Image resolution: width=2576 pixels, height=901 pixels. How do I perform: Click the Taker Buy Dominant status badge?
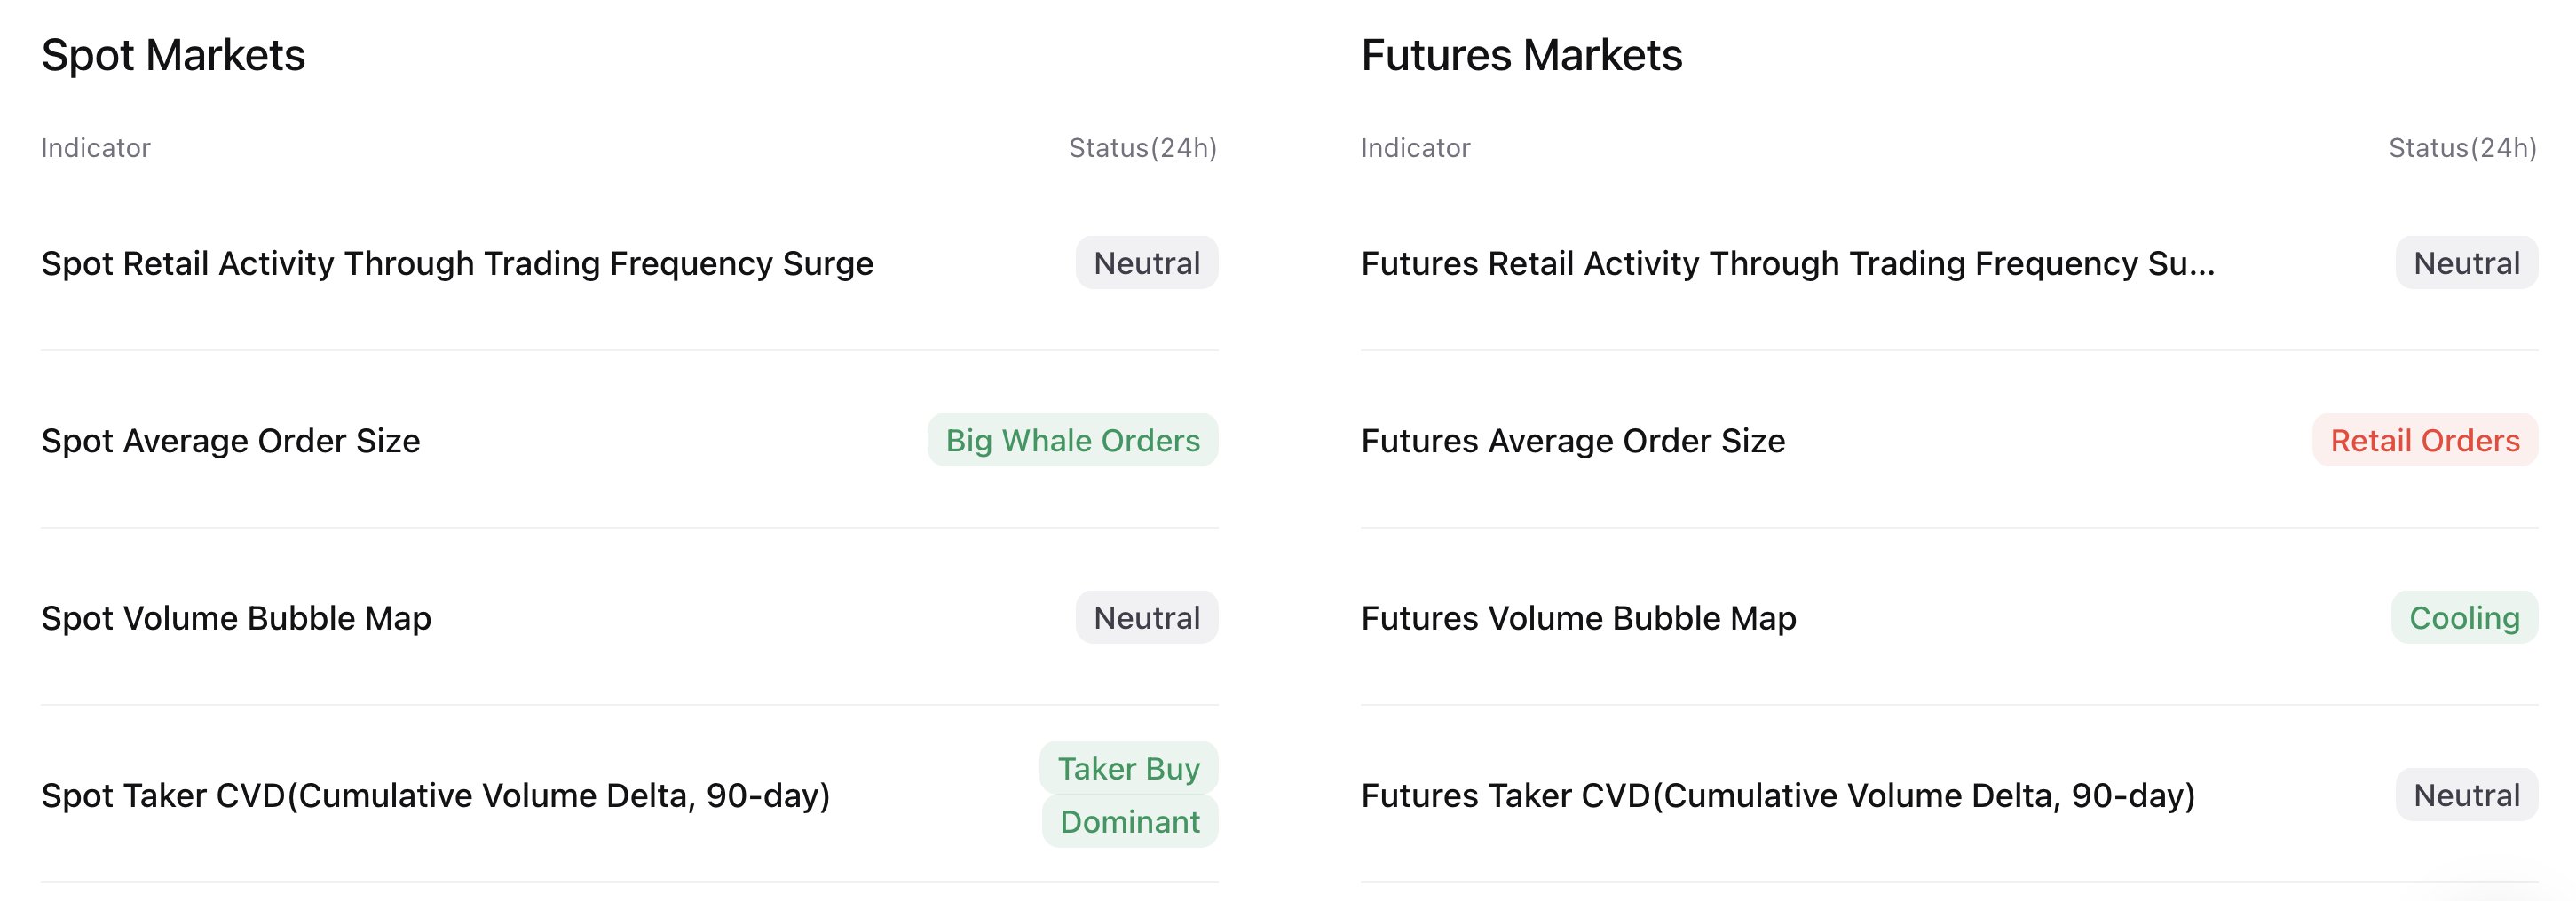(x=1129, y=795)
